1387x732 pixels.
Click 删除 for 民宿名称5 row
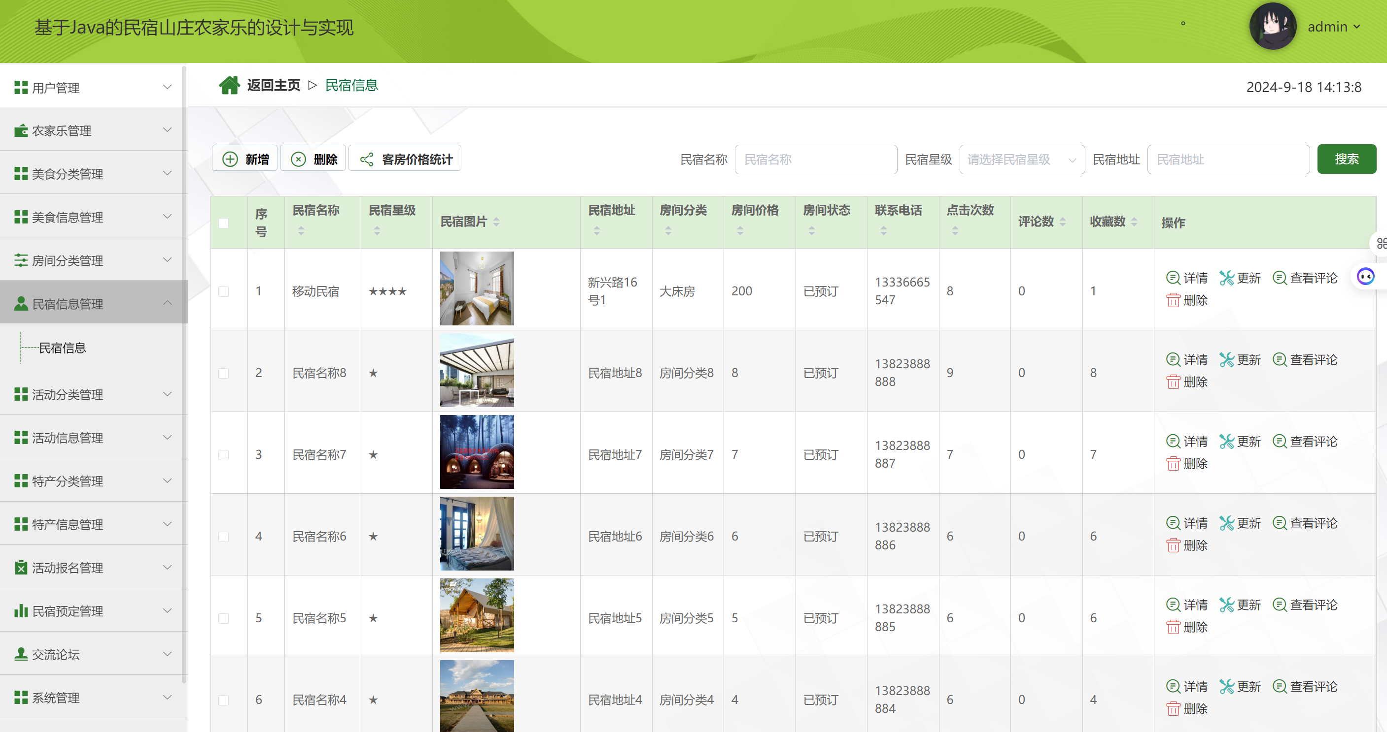(1187, 627)
